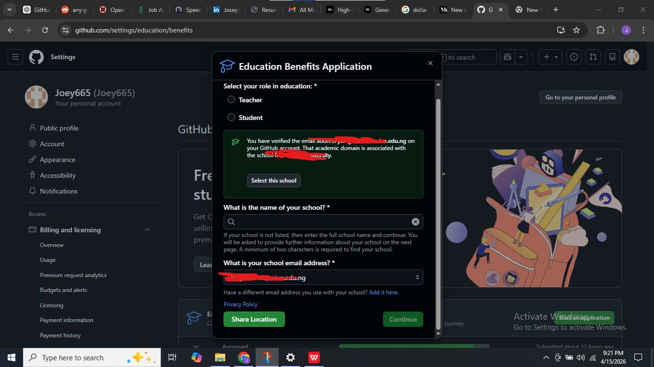Switch to the LinkedIn Josep tab
The height and width of the screenshot is (367, 654).
click(x=226, y=10)
